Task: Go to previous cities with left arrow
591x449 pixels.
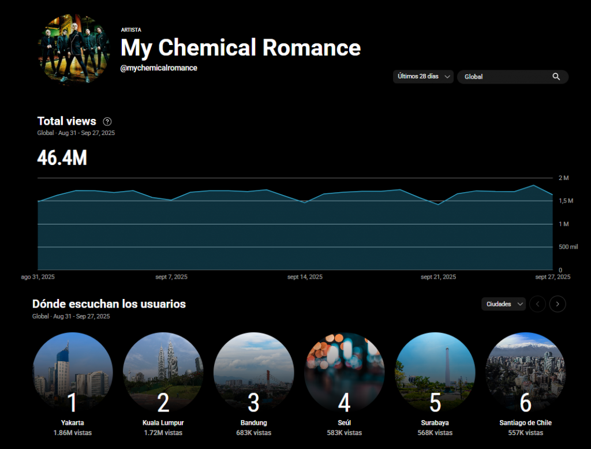Action: pos(537,304)
